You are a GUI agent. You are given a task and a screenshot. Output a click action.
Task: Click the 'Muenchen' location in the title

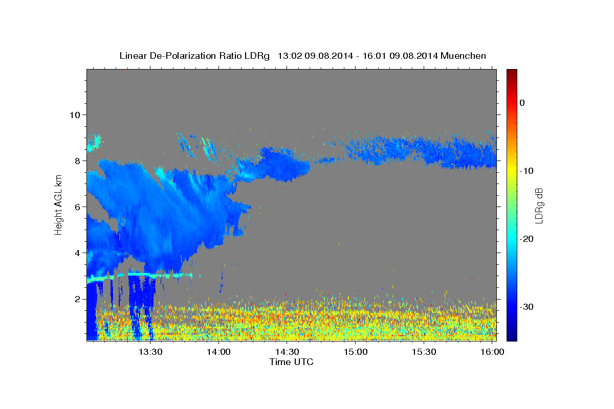tap(464, 56)
